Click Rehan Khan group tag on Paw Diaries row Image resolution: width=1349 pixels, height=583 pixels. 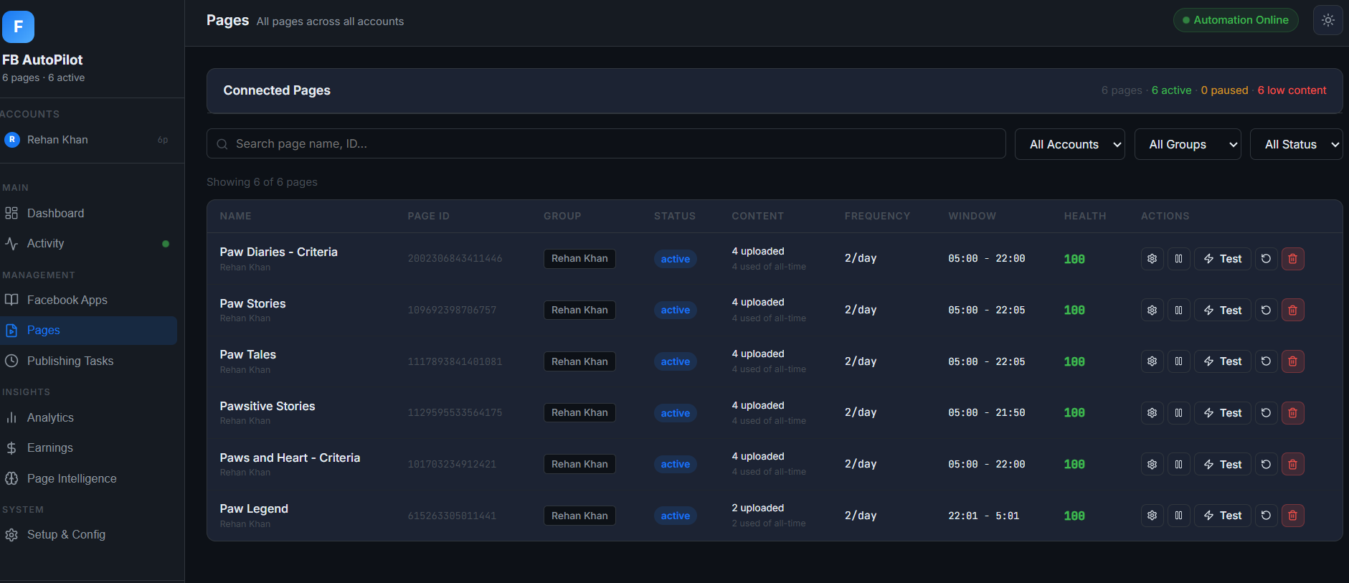[579, 259]
